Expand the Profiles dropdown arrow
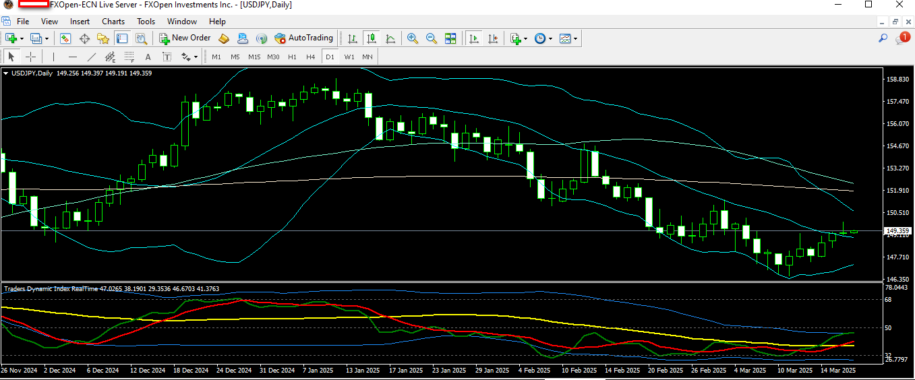 [x=47, y=39]
